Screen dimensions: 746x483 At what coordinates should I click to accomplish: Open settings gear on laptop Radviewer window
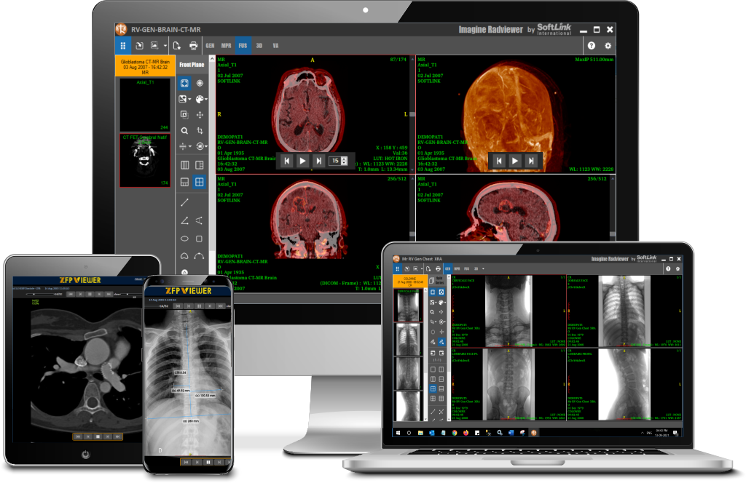[x=678, y=269]
